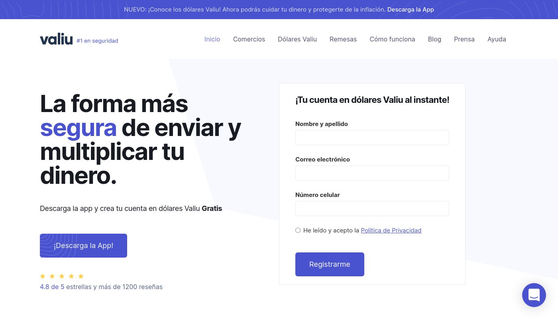Follow the Política de Privacidad link
The image size is (558, 319).
point(391,230)
